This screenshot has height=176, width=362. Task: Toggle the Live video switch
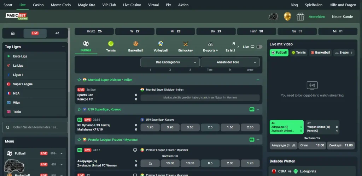[259, 47]
